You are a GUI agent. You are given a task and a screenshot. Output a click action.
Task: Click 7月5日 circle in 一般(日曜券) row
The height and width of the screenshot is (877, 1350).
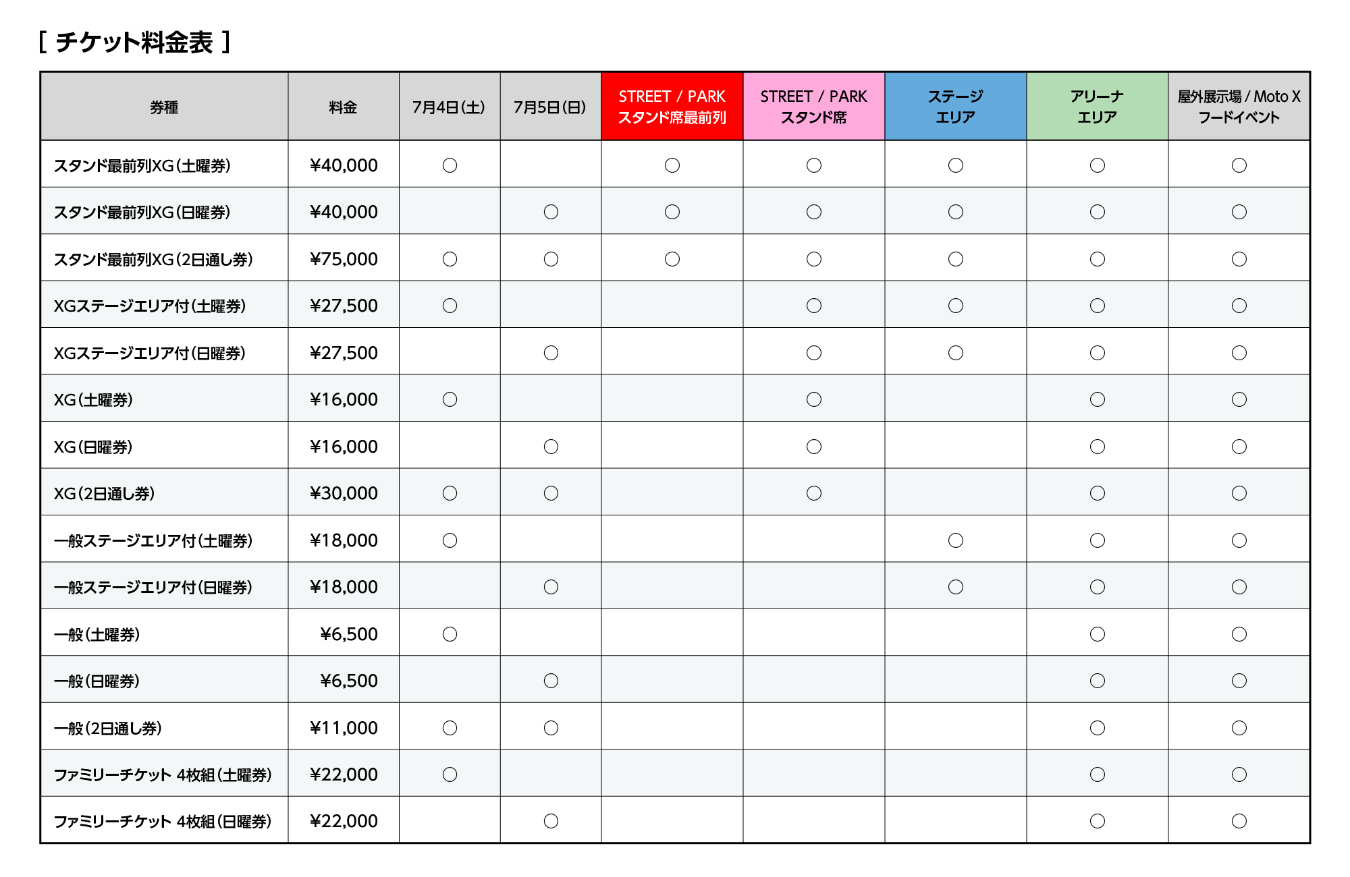551,681
